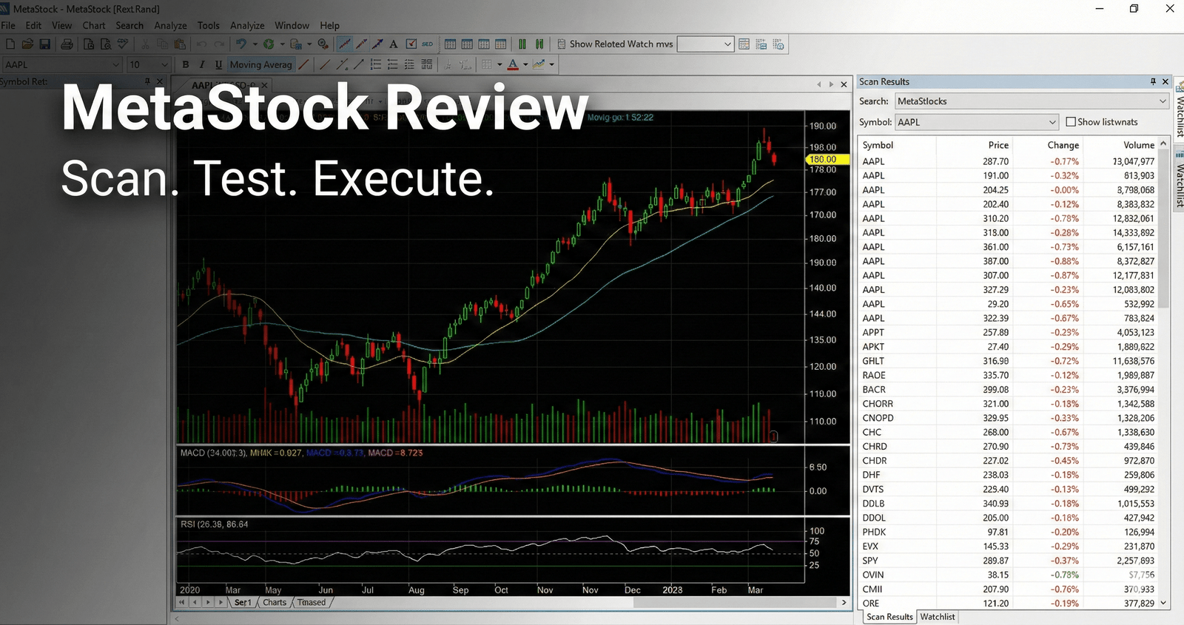The width and height of the screenshot is (1184, 625).
Task: Click the numbered list icon
Action: pyautogui.click(x=376, y=64)
